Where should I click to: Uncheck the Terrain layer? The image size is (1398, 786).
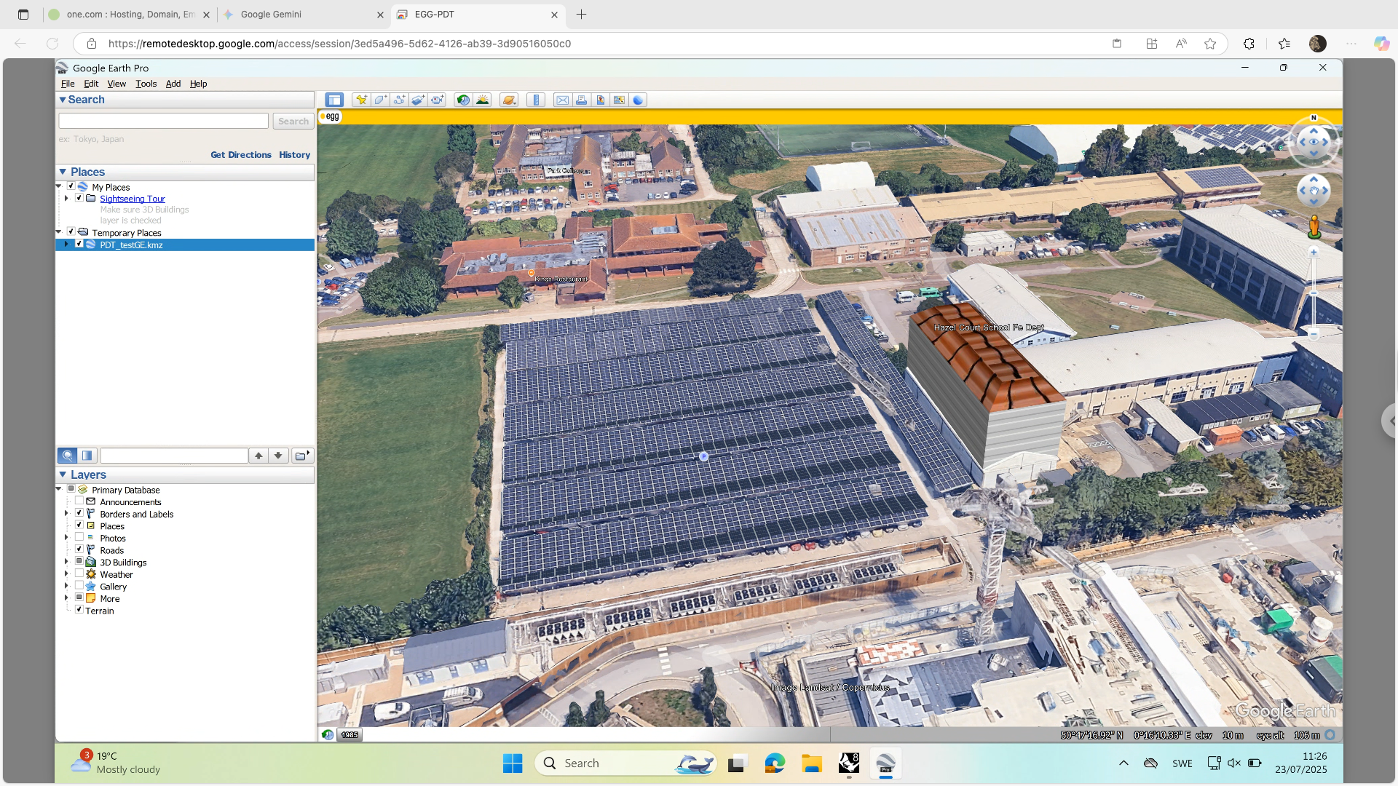(x=79, y=610)
